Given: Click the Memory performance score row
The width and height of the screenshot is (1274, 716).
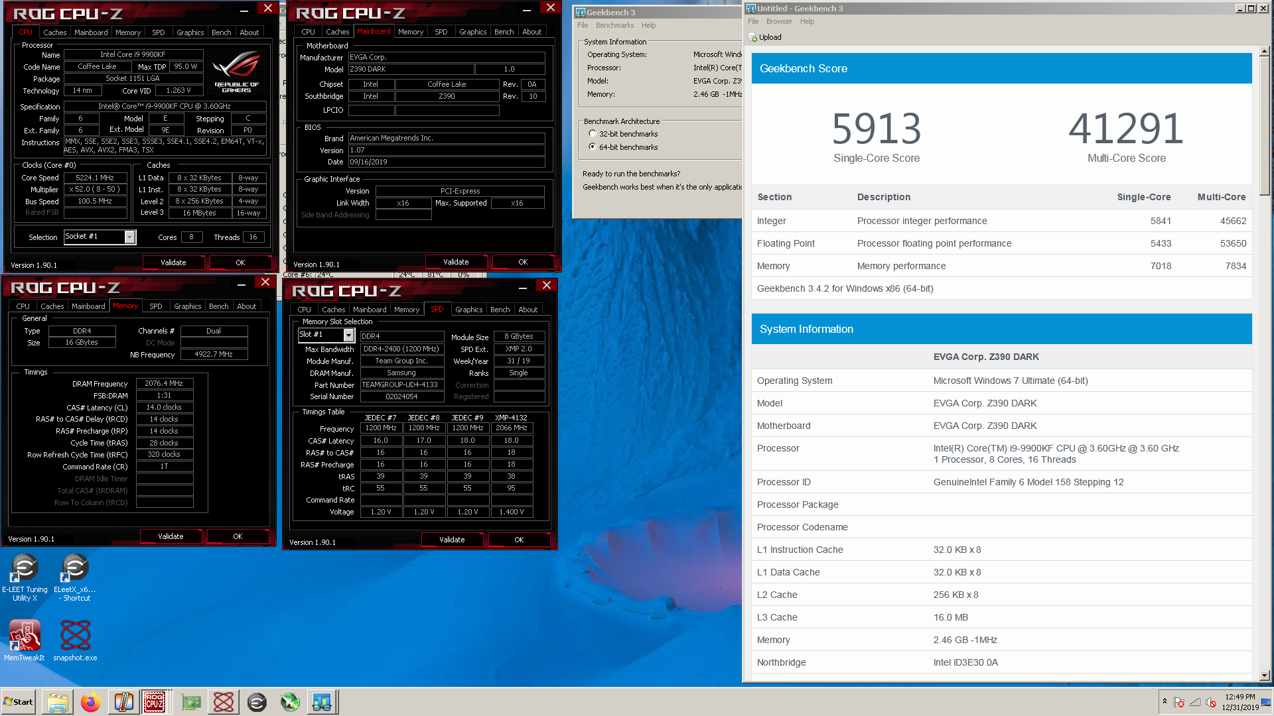Looking at the screenshot, I should (x=1001, y=266).
